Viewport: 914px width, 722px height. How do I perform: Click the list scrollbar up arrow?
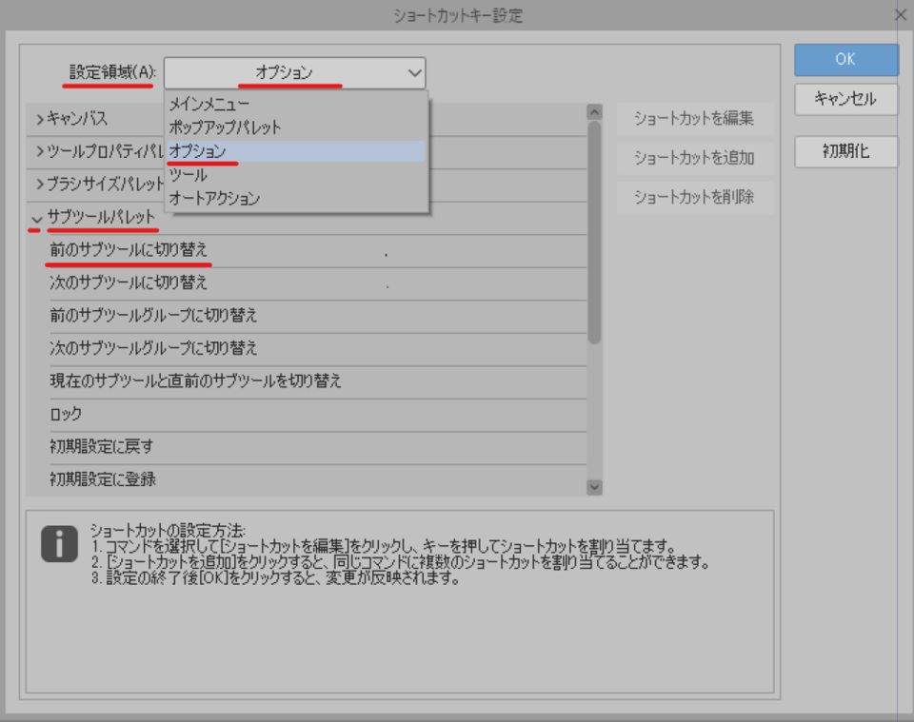point(594,112)
